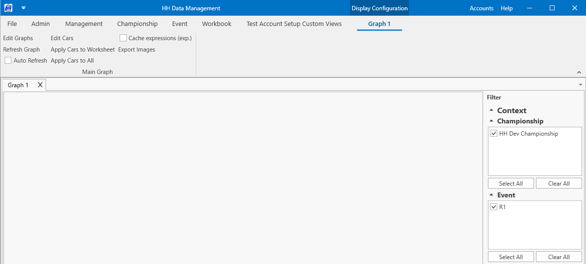Collapse the Championship filter group
Viewport: 586px width, 264px height.
[491, 121]
